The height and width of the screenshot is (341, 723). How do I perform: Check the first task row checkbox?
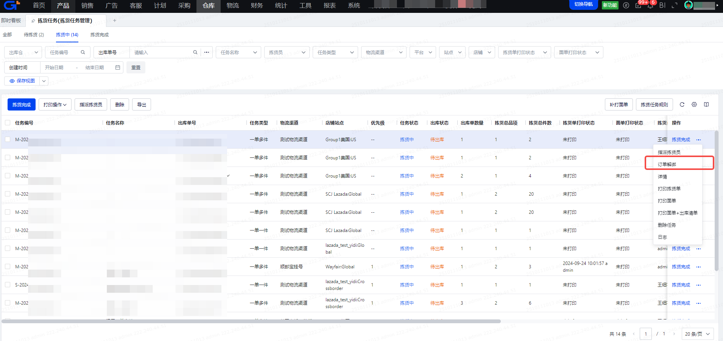click(x=8, y=139)
